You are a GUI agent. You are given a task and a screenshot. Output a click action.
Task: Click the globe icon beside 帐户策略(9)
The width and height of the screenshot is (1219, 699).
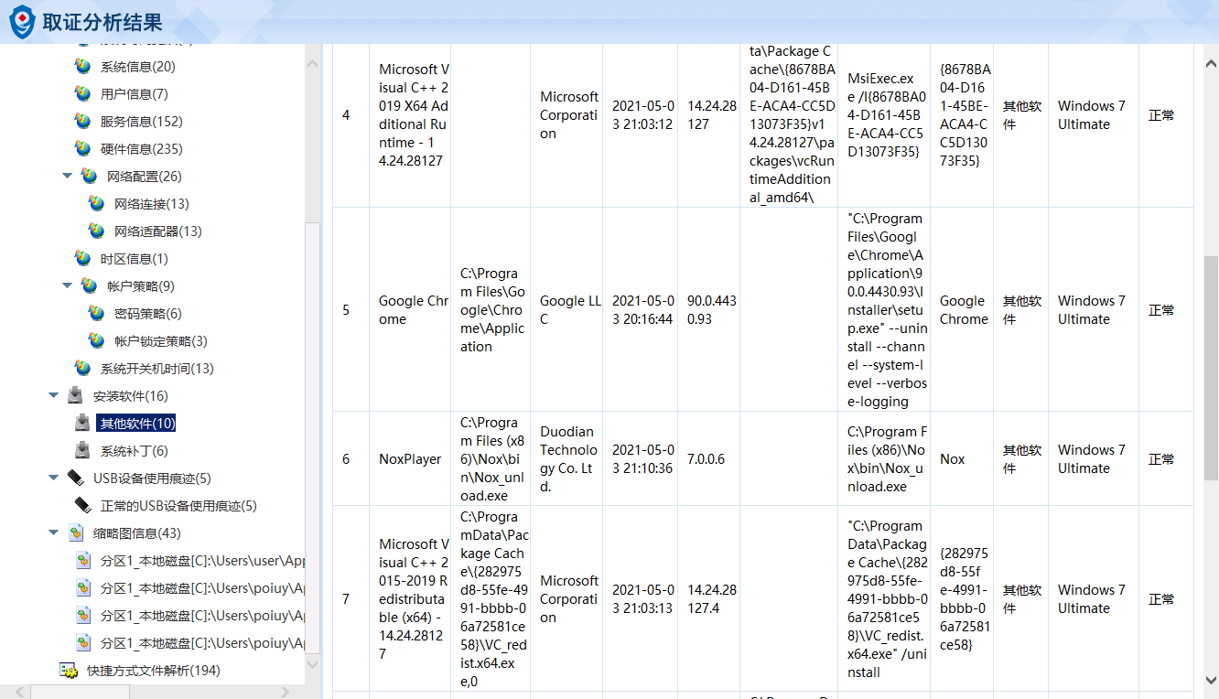pos(89,286)
